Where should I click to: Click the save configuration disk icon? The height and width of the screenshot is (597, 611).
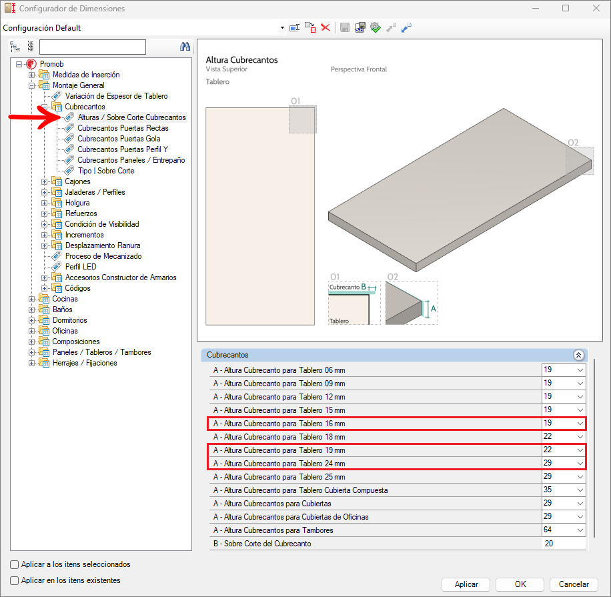[x=345, y=27]
